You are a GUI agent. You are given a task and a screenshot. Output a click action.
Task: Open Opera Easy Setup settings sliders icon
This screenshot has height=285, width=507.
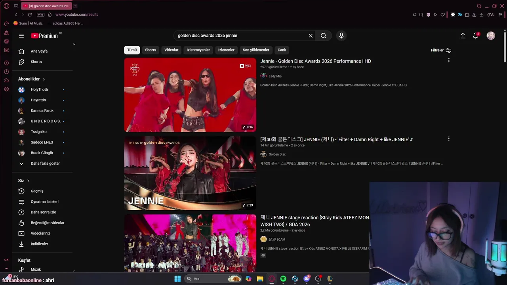tap(501, 15)
